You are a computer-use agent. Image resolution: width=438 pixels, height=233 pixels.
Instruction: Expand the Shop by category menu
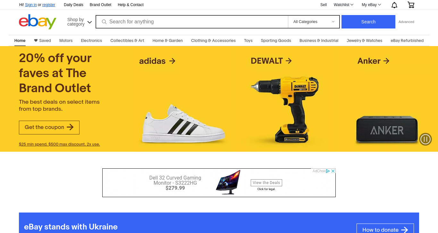(80, 22)
